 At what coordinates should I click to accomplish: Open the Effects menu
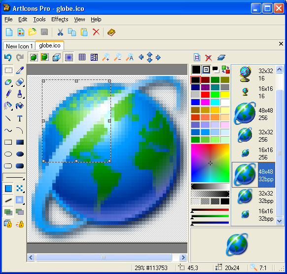[x=60, y=19]
